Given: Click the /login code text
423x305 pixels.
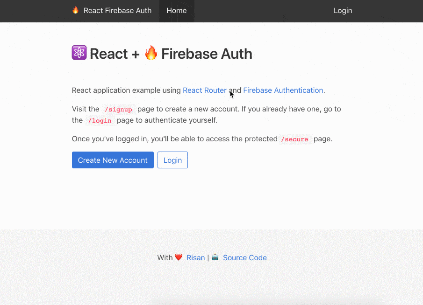Looking at the screenshot, I should 100,120.
